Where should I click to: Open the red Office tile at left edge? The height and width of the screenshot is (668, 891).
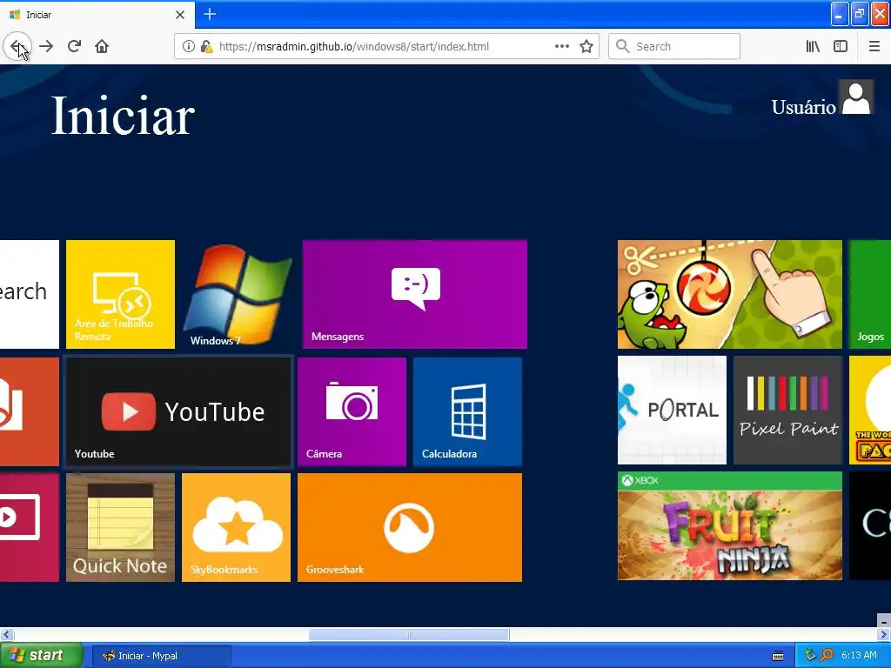click(30, 411)
